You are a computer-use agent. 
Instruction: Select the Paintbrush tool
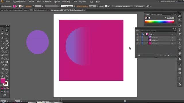tap(3, 45)
